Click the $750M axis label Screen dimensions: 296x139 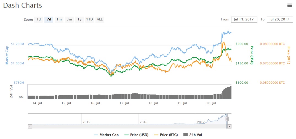tap(19, 83)
